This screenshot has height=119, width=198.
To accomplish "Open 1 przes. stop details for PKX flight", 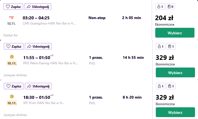I will 96,57.
